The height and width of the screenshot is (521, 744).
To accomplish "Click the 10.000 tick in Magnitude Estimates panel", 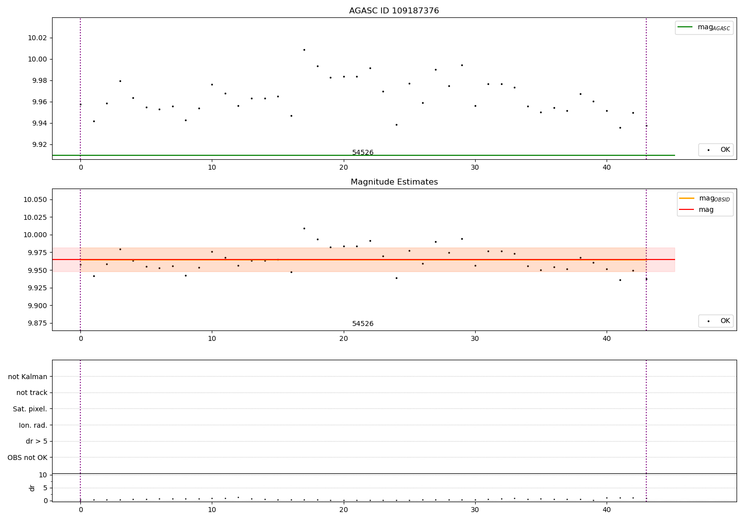I will 35,235.
